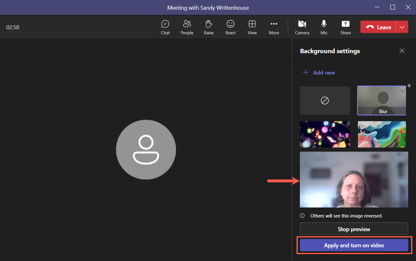Raise your hand in the meeting
The width and height of the screenshot is (416, 261).
coord(208,27)
